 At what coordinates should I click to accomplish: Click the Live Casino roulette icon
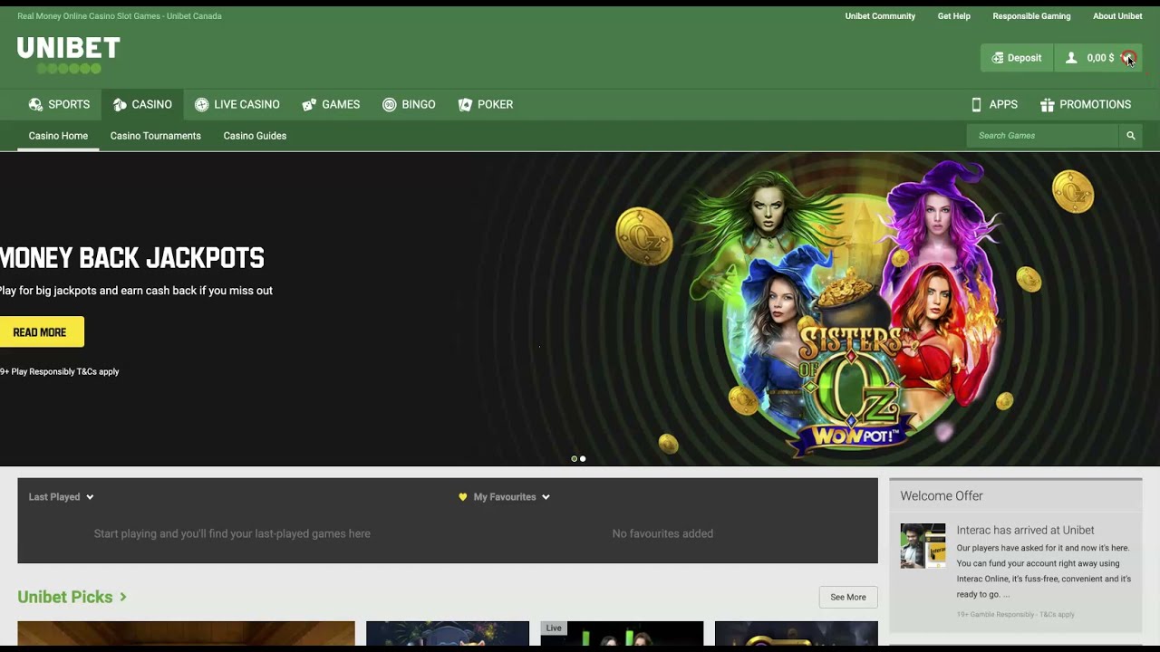pos(201,105)
